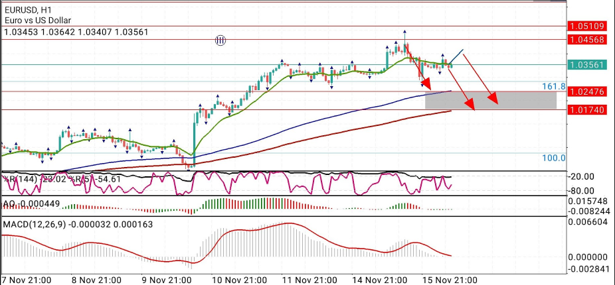Click the 1.03561 current price tag

pos(586,65)
